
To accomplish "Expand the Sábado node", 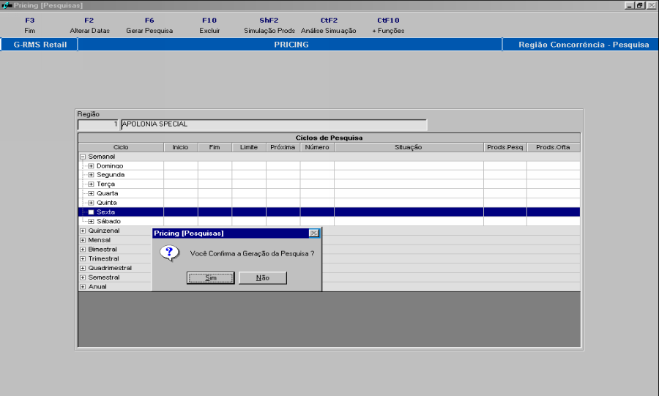I will tap(91, 221).
